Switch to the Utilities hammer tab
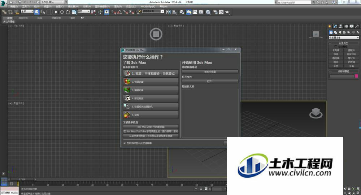 point(357,26)
